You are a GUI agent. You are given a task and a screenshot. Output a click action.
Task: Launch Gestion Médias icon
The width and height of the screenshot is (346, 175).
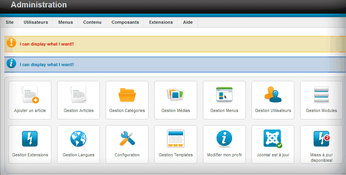pos(176,95)
